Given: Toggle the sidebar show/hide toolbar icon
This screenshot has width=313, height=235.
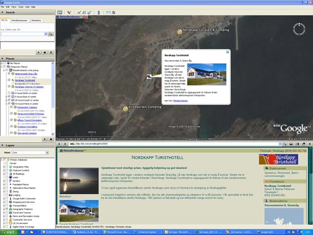Looking at the screenshot, I should 60,13.
